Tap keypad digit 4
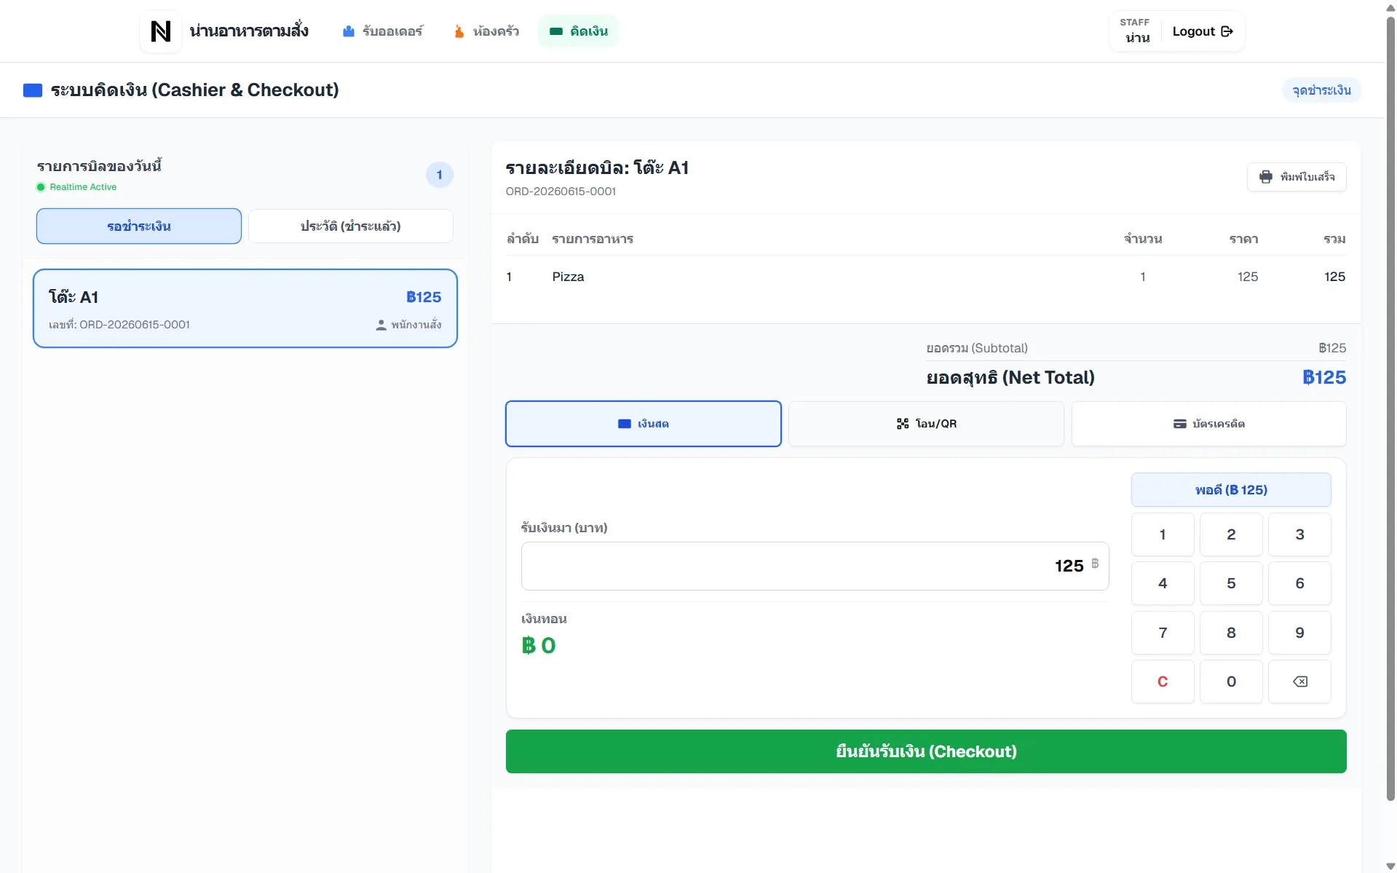This screenshot has height=873, width=1397. point(1163,583)
